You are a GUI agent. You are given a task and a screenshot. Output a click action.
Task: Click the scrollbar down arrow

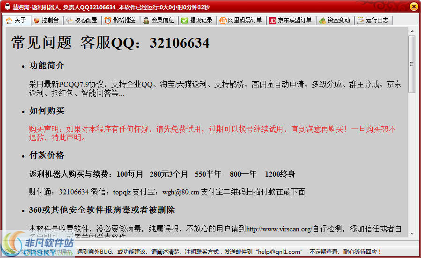[x=412, y=233]
